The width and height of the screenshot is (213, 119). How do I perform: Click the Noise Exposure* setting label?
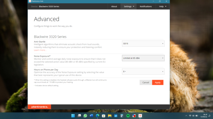[42, 56]
